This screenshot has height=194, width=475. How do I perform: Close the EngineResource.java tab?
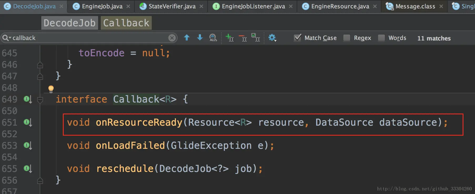(x=375, y=6)
